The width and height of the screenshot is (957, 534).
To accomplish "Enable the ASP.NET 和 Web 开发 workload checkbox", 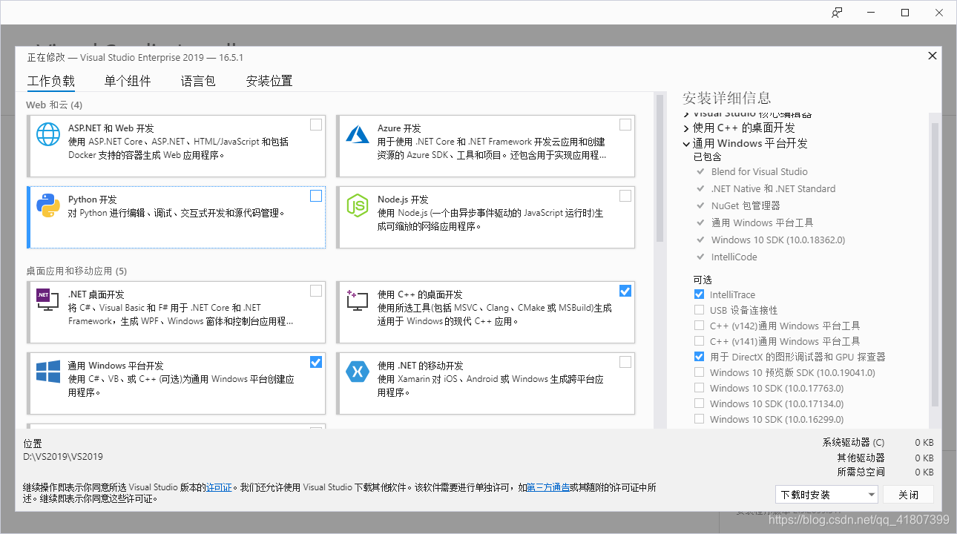I will point(316,125).
